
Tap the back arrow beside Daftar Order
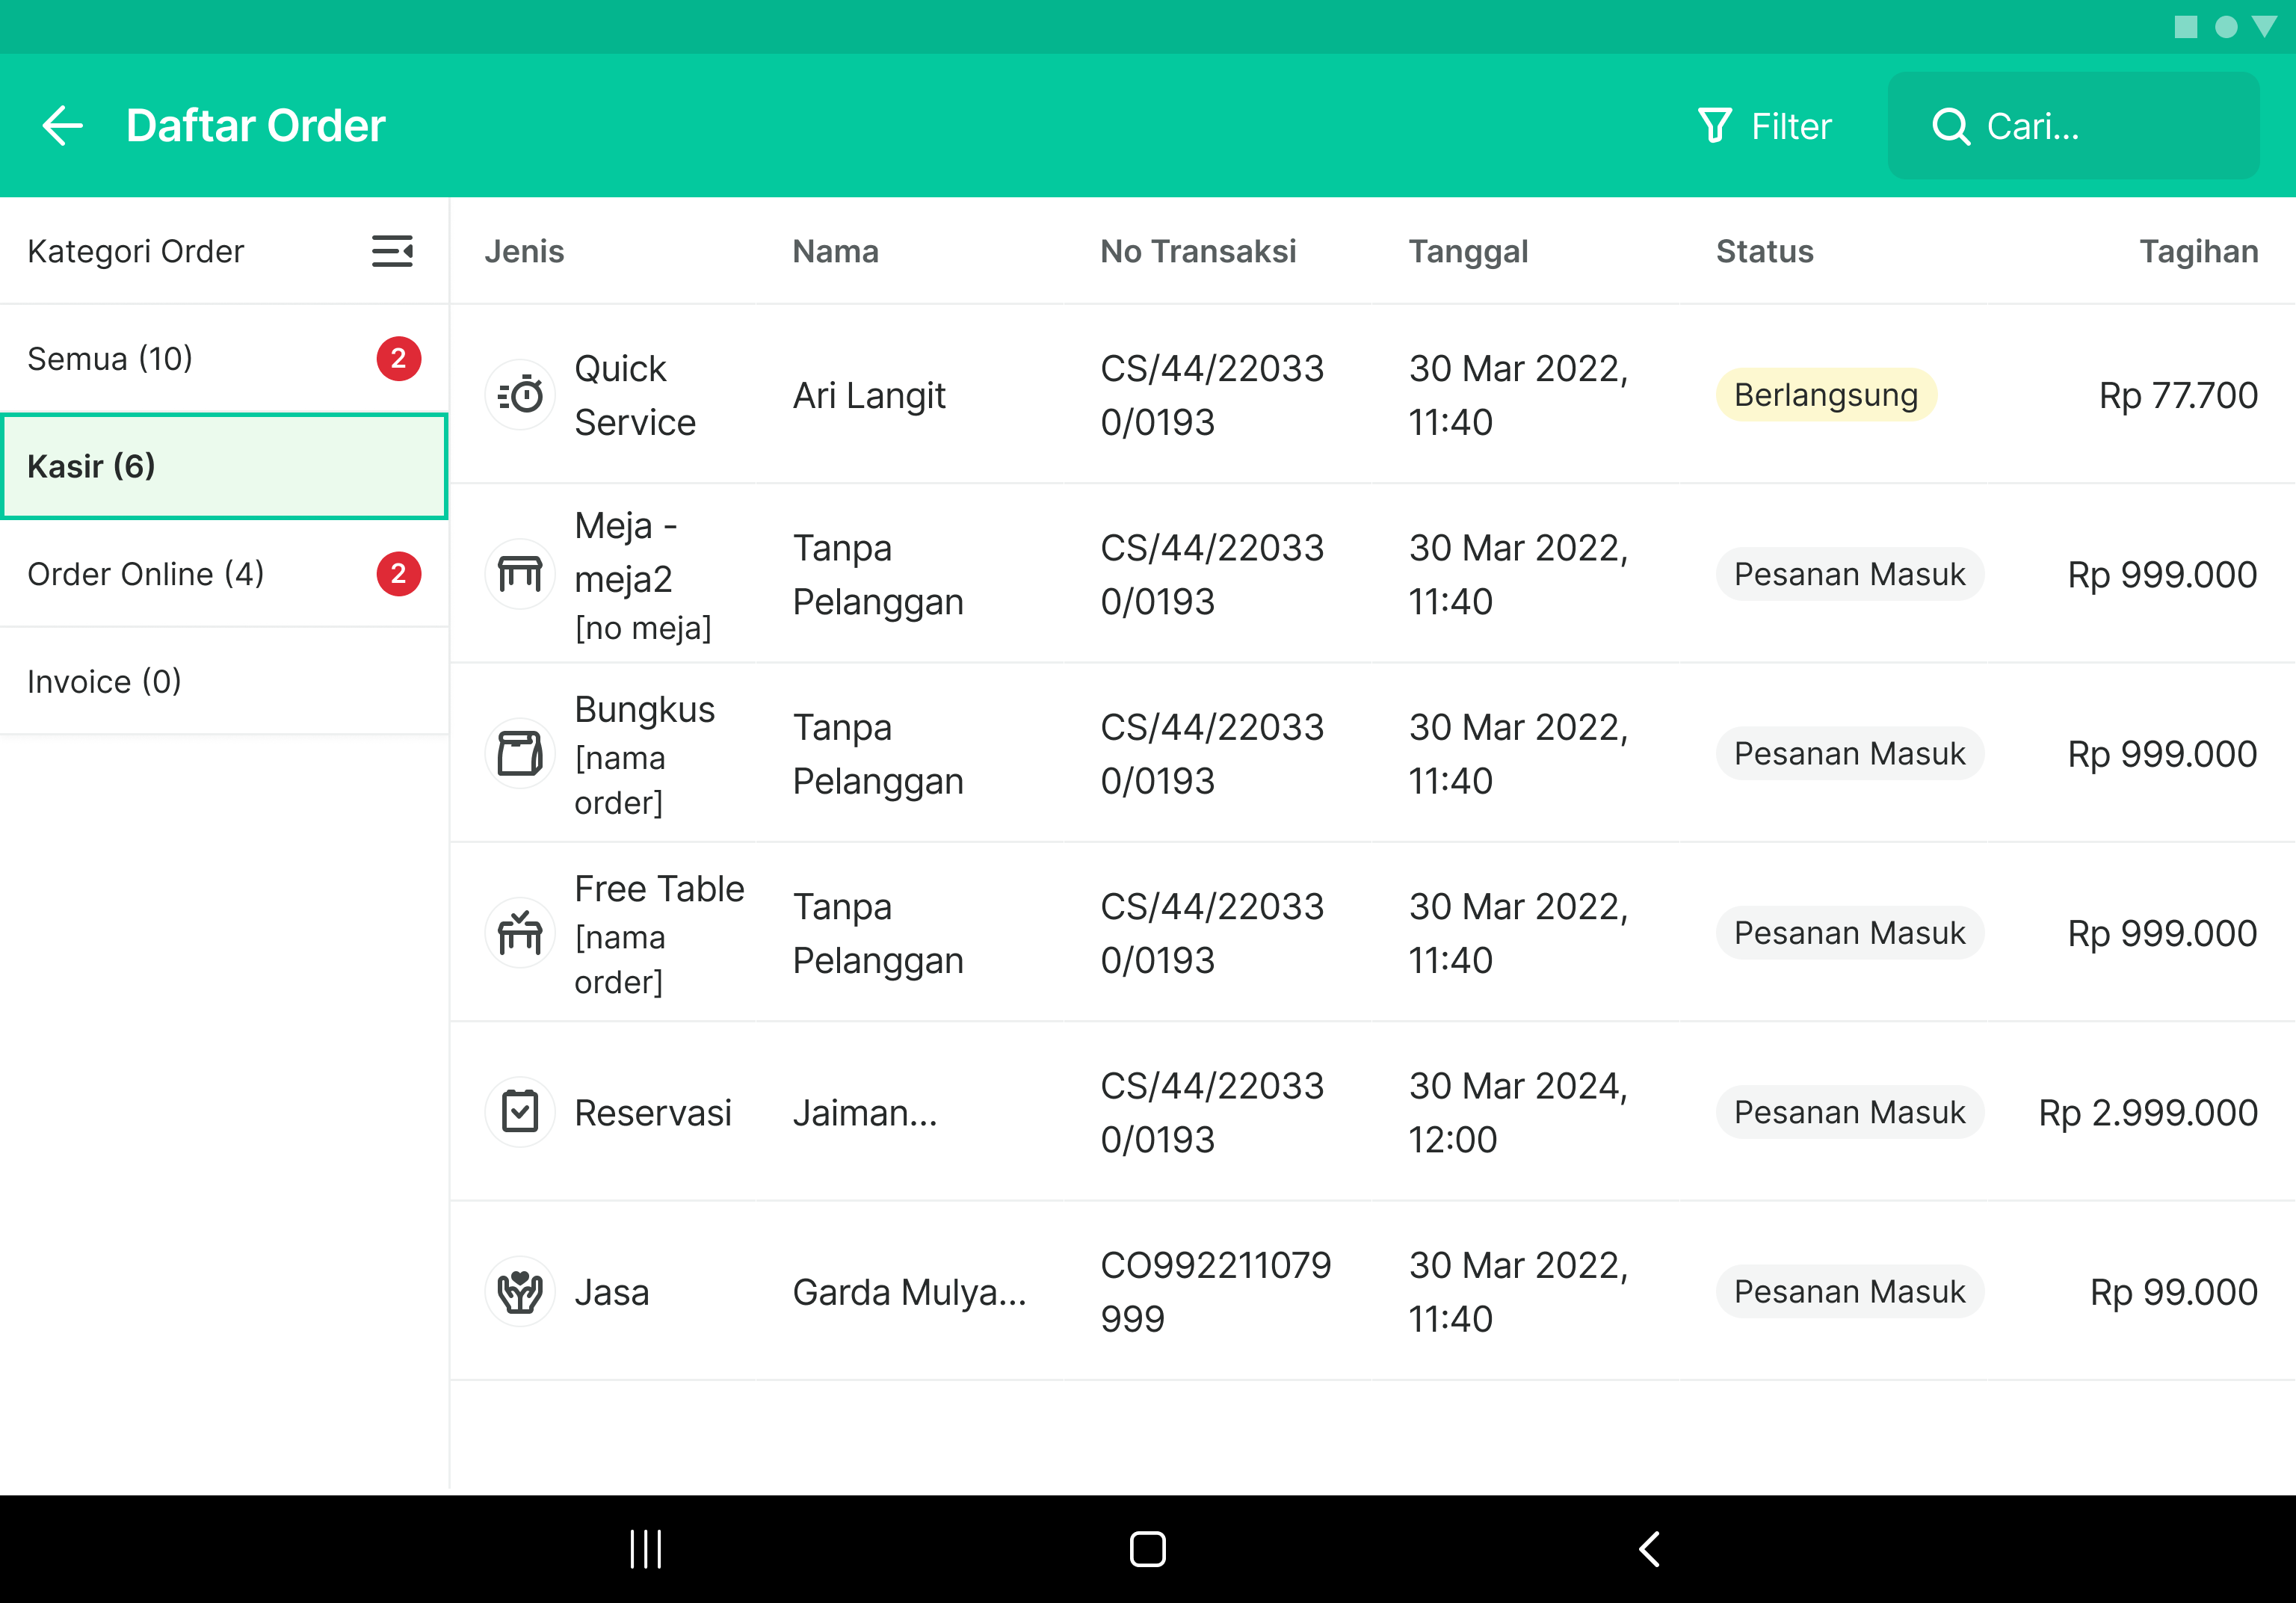[x=62, y=126]
